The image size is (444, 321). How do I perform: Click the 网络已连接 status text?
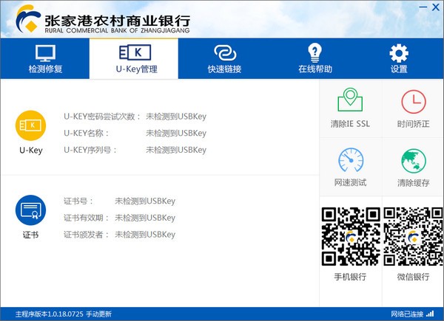click(x=407, y=314)
